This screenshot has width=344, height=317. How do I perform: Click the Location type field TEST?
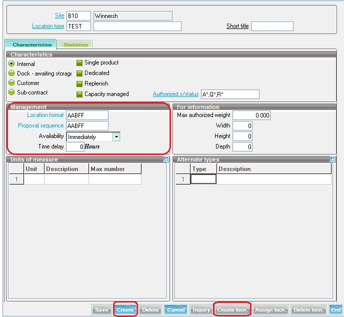pyautogui.click(x=78, y=26)
